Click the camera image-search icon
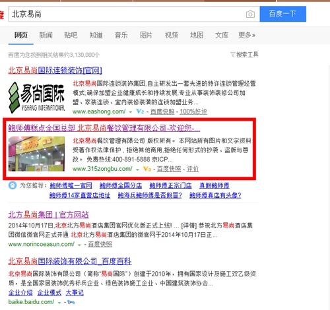Image resolution: width=330 pixels, height=310 pixels. coord(250,15)
